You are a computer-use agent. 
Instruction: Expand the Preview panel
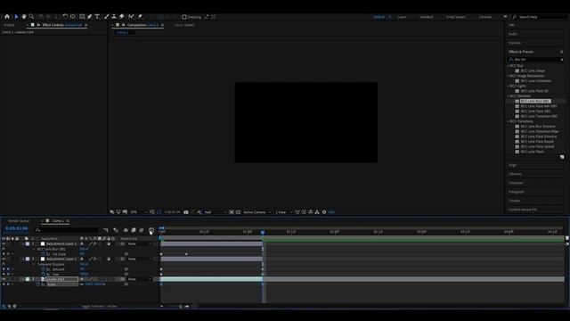515,43
